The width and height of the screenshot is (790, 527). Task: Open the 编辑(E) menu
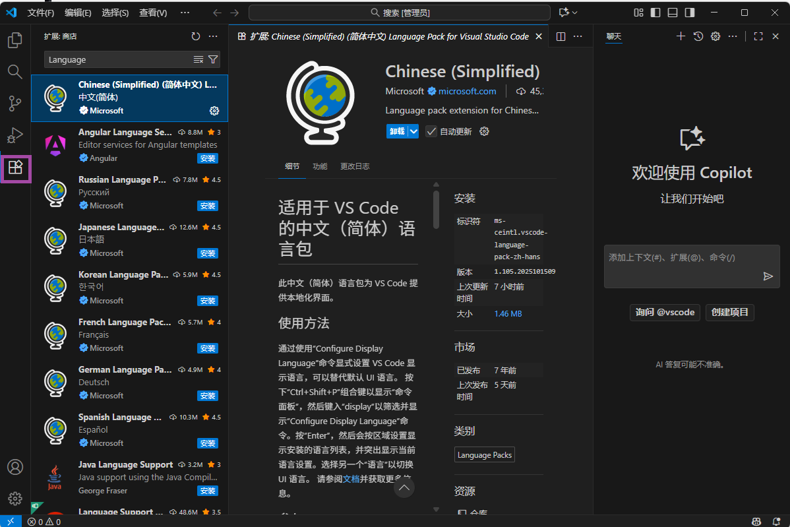(x=78, y=13)
